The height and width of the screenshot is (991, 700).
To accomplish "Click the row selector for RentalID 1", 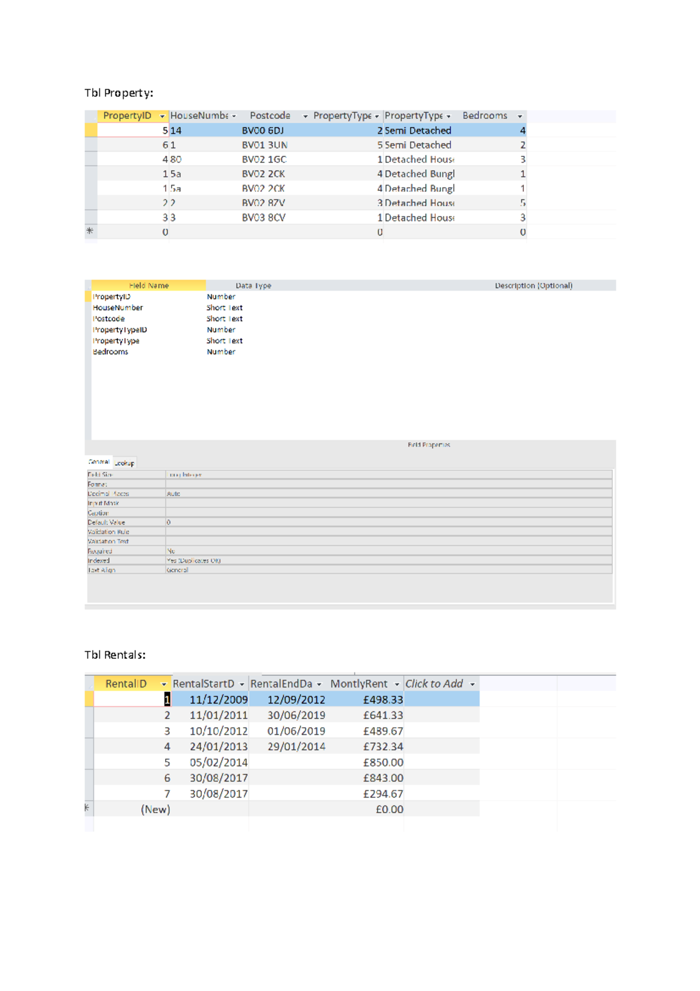I will pyautogui.click(x=89, y=699).
